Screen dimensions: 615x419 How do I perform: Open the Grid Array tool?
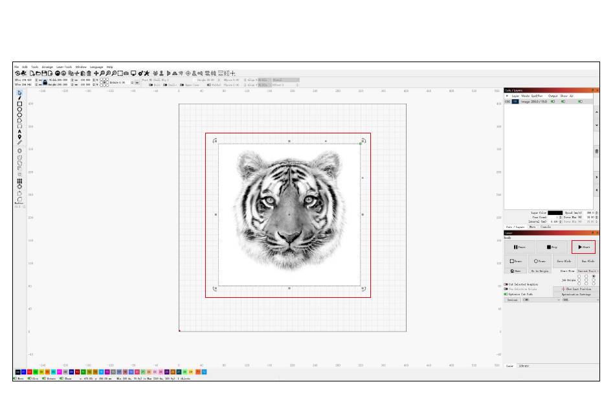(19, 181)
